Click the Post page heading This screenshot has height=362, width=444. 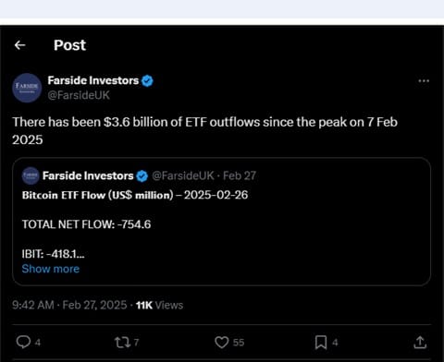[69, 45]
